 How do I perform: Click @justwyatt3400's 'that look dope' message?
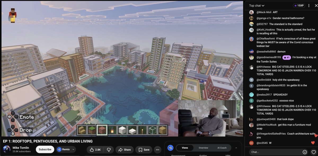(x=285, y=119)
